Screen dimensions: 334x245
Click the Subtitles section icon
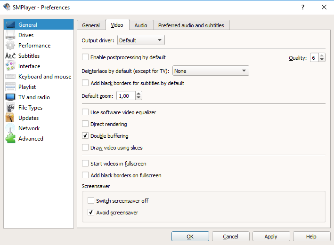(x=10, y=56)
